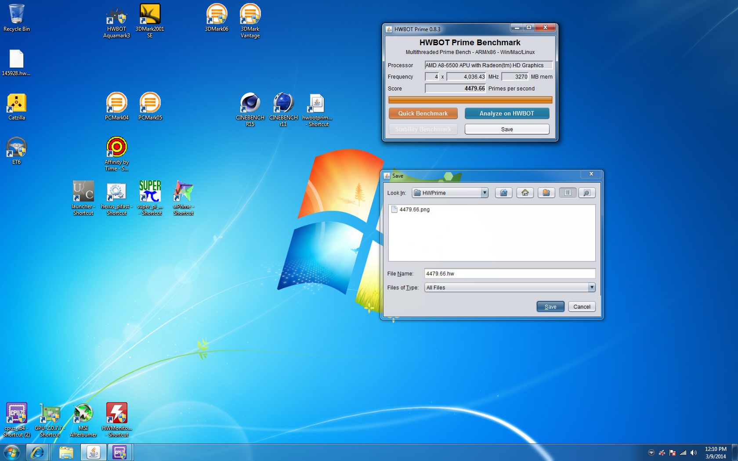Click the 3270 MB mem field
The height and width of the screenshot is (461, 738).
point(515,76)
